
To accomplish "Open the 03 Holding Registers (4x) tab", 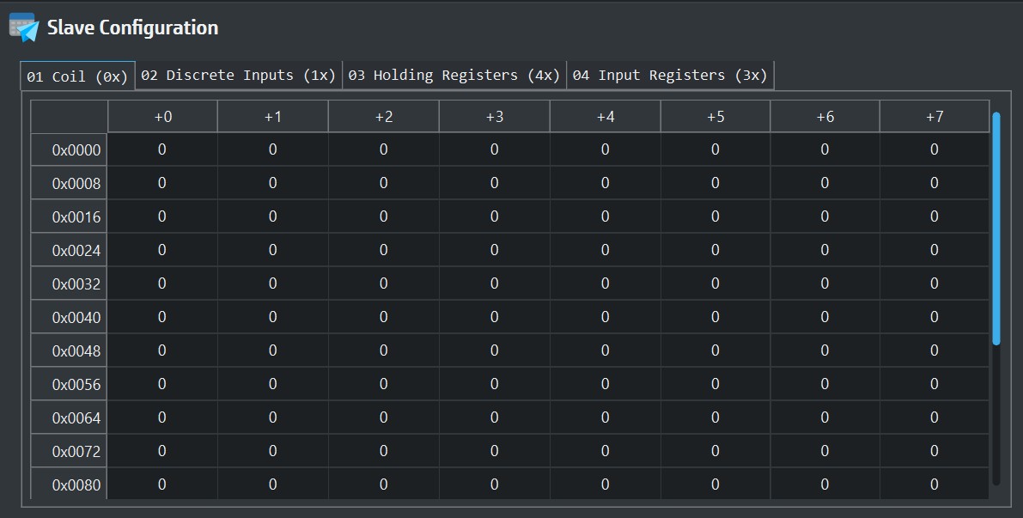I will coord(454,75).
